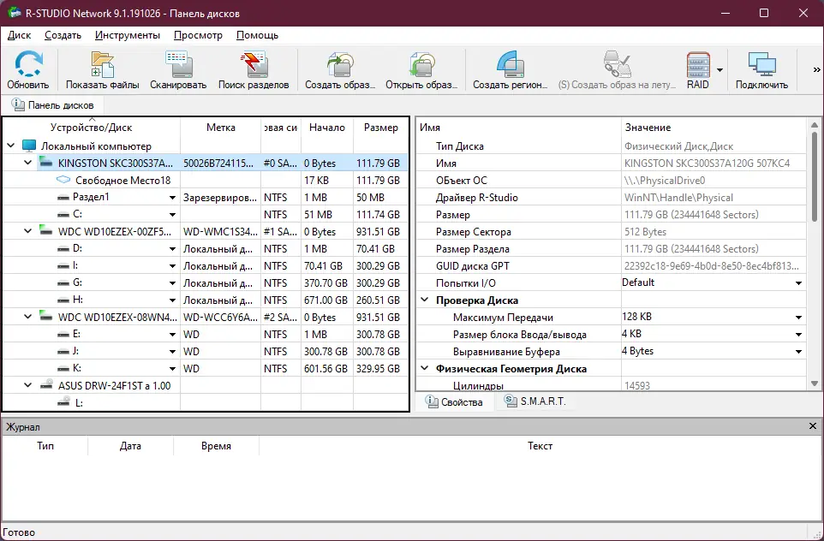Collapse the KINGSTON SKC300S37A disk node
The height and width of the screenshot is (541, 824).
pyautogui.click(x=28, y=163)
